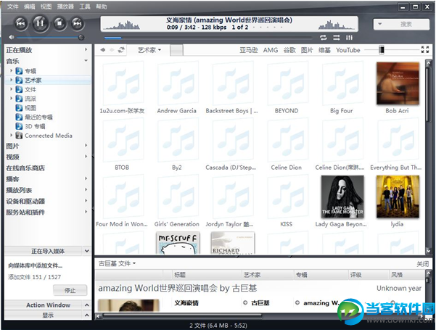Refresh the artist view
Screen dimensions: 436x330
(121, 50)
